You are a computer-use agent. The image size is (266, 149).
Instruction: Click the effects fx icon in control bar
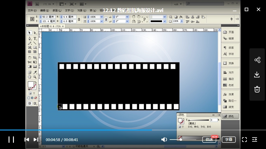click(x=181, y=17)
